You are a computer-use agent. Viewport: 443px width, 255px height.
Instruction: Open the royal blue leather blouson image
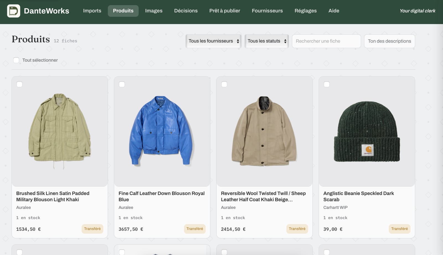click(162, 131)
